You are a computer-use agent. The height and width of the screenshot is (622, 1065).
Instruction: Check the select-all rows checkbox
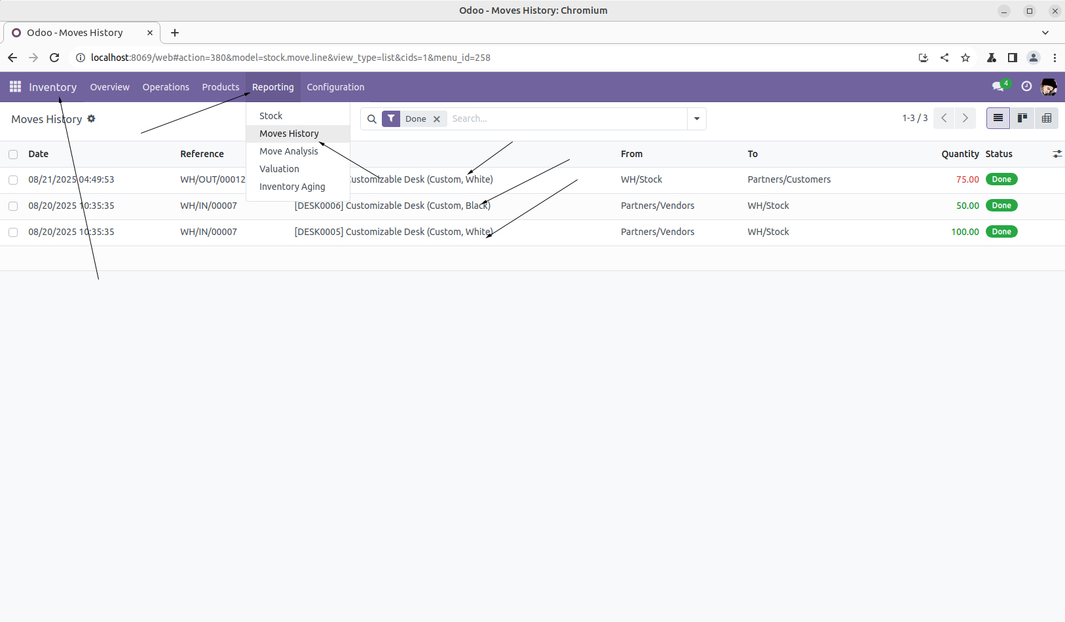click(13, 155)
